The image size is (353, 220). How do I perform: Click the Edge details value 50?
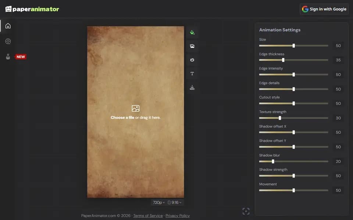click(x=338, y=89)
